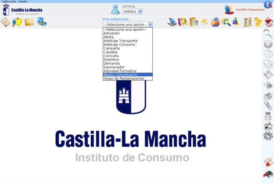The image size is (274, 184).
Task: Click the paperclip attach sidebar icon
Action: click(x=268, y=106)
